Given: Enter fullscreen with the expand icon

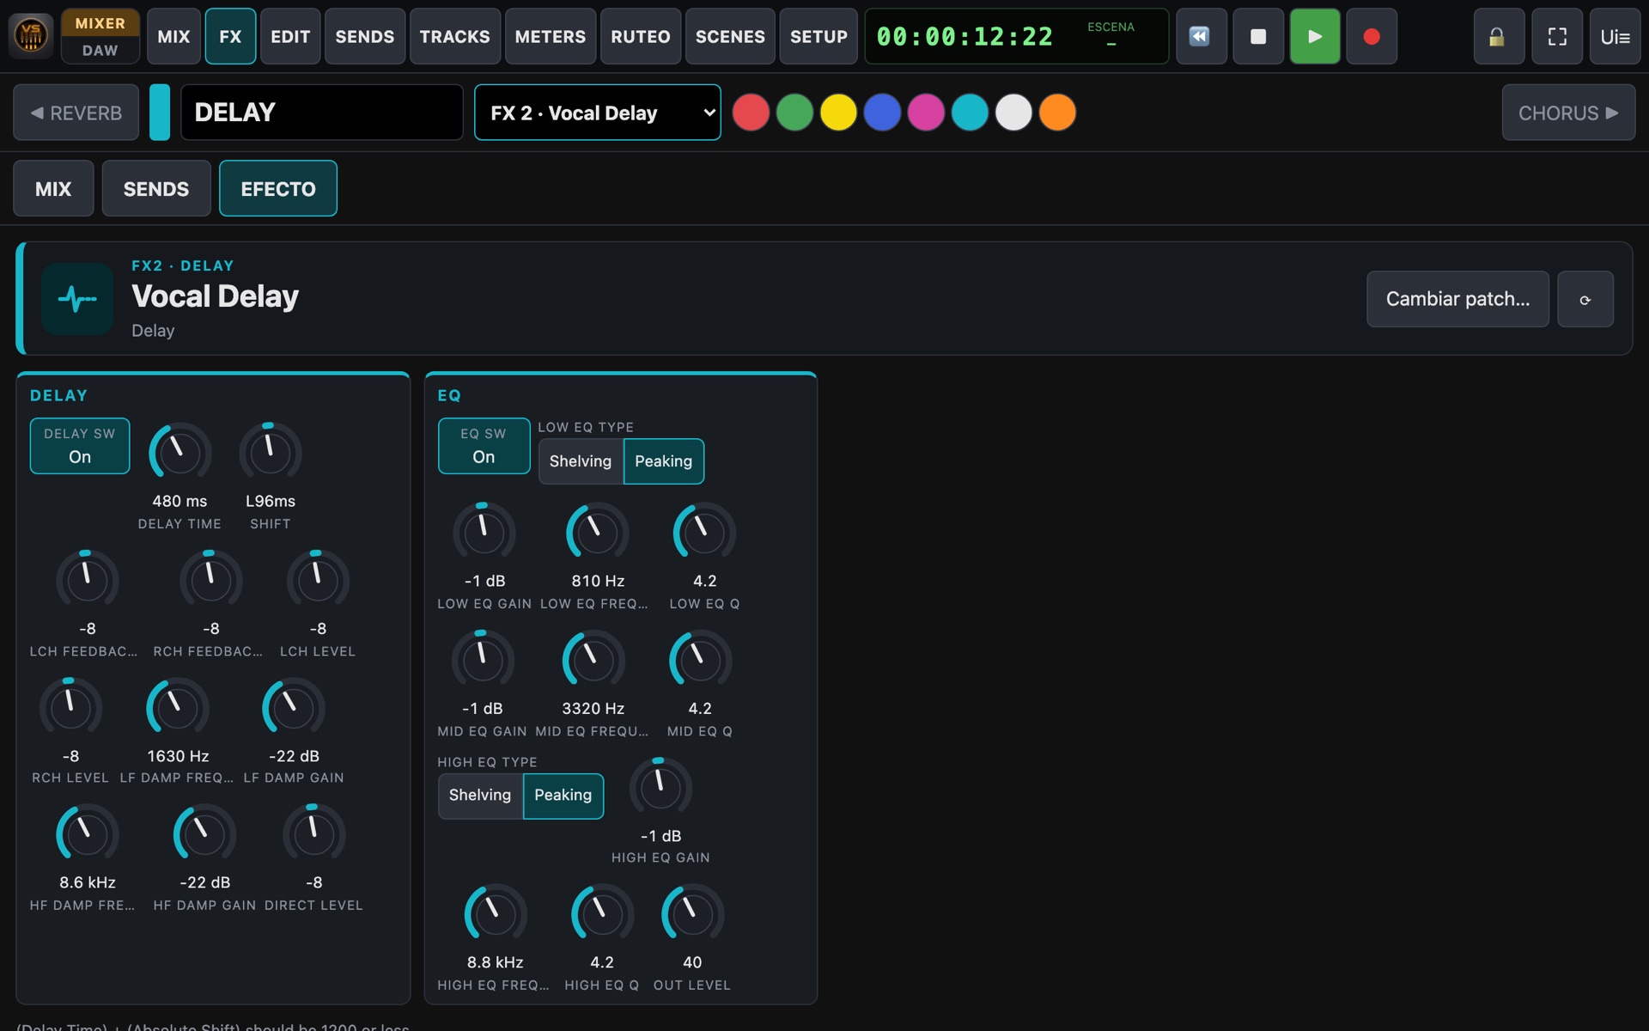Looking at the screenshot, I should pos(1556,36).
